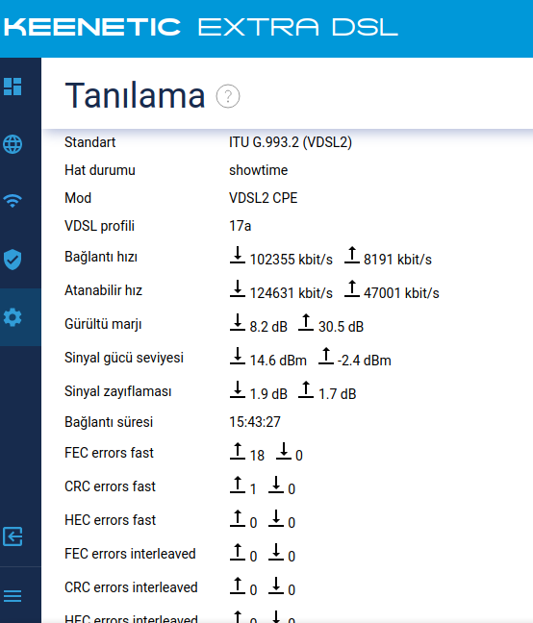Open the dashboard tiles icon in sidebar
Image resolution: width=533 pixels, height=623 pixels.
coord(13,87)
